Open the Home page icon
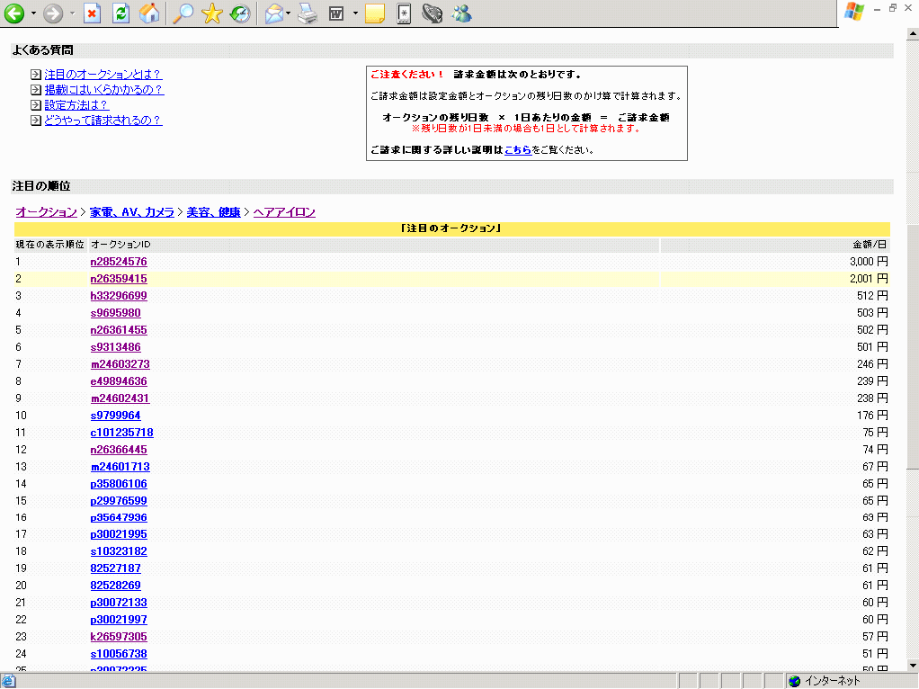 (149, 13)
